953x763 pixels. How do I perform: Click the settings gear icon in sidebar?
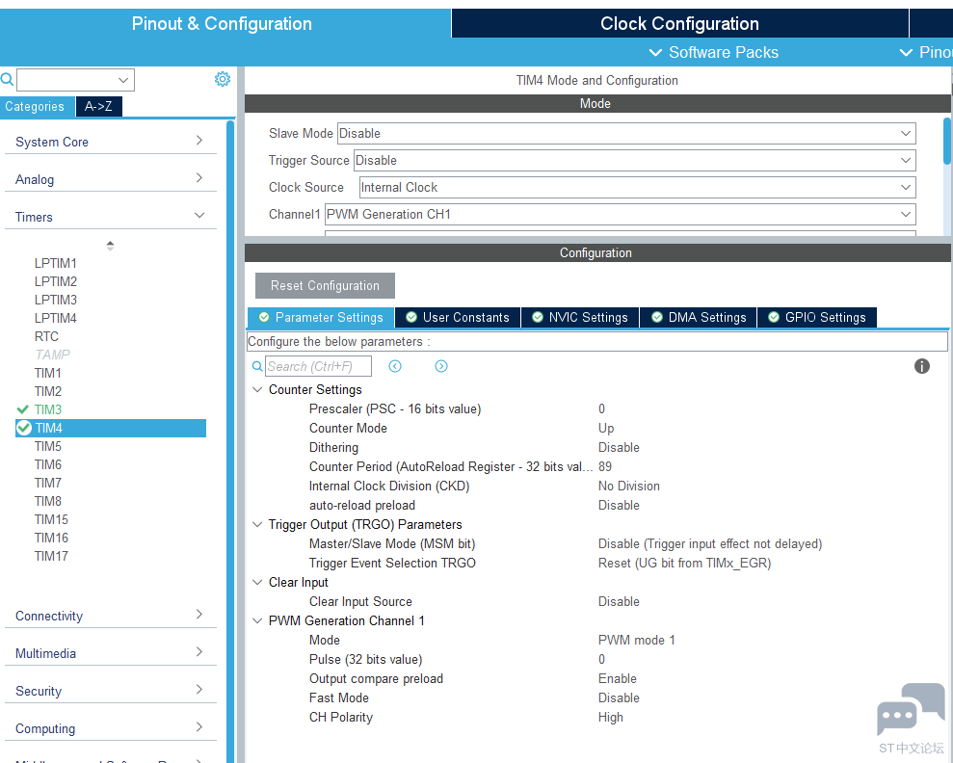pos(223,79)
